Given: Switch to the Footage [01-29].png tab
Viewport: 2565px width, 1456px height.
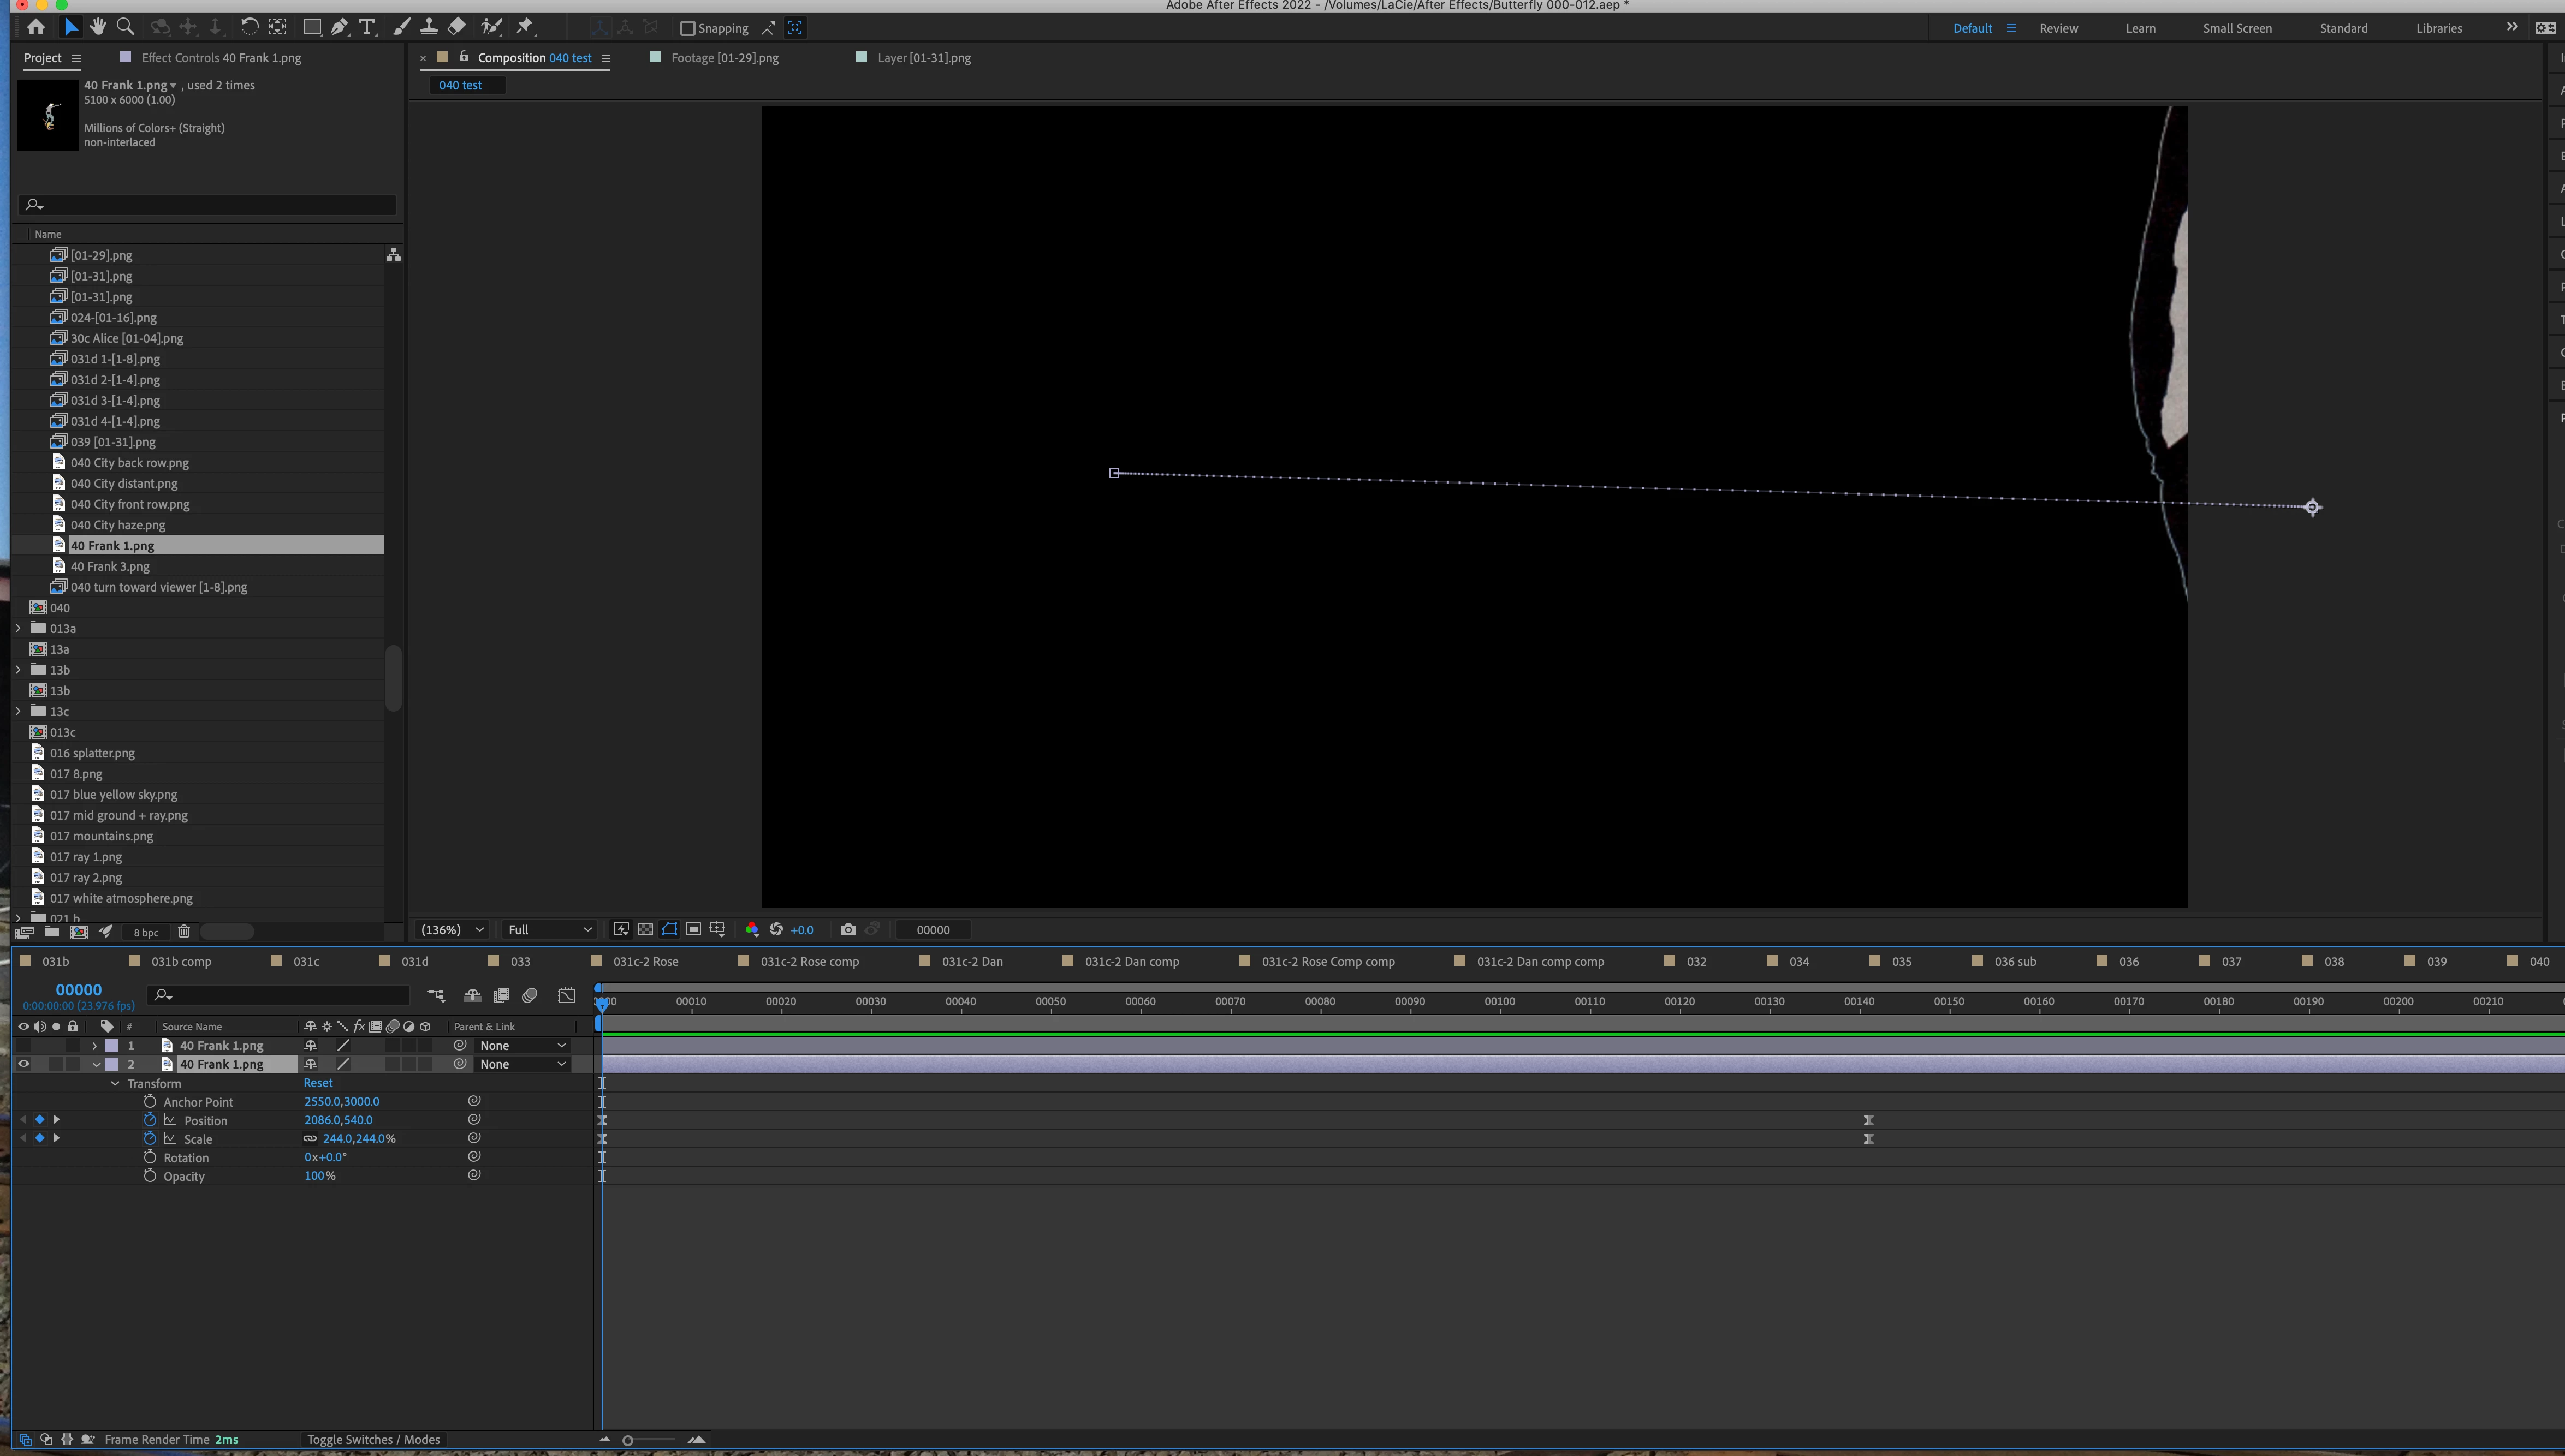Looking at the screenshot, I should tap(723, 58).
